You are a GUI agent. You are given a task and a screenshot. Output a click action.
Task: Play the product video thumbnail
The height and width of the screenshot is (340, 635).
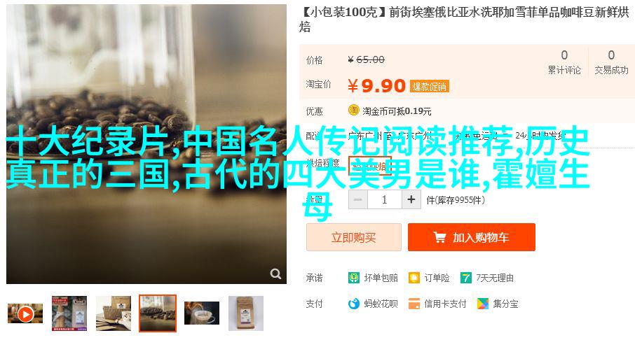pos(25,313)
